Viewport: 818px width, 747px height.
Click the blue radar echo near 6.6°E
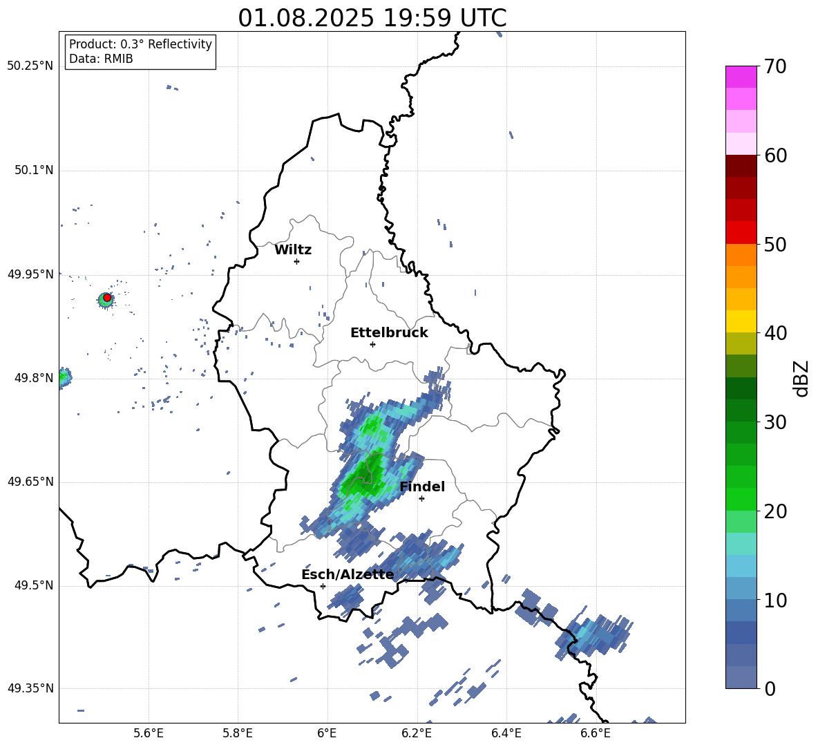coord(595,635)
